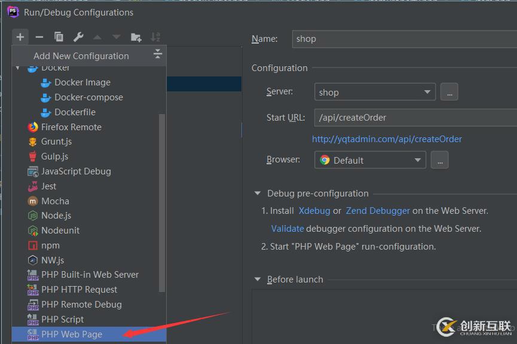The width and height of the screenshot is (517, 344).
Task: Collapse the Before launch section
Action: click(258, 279)
